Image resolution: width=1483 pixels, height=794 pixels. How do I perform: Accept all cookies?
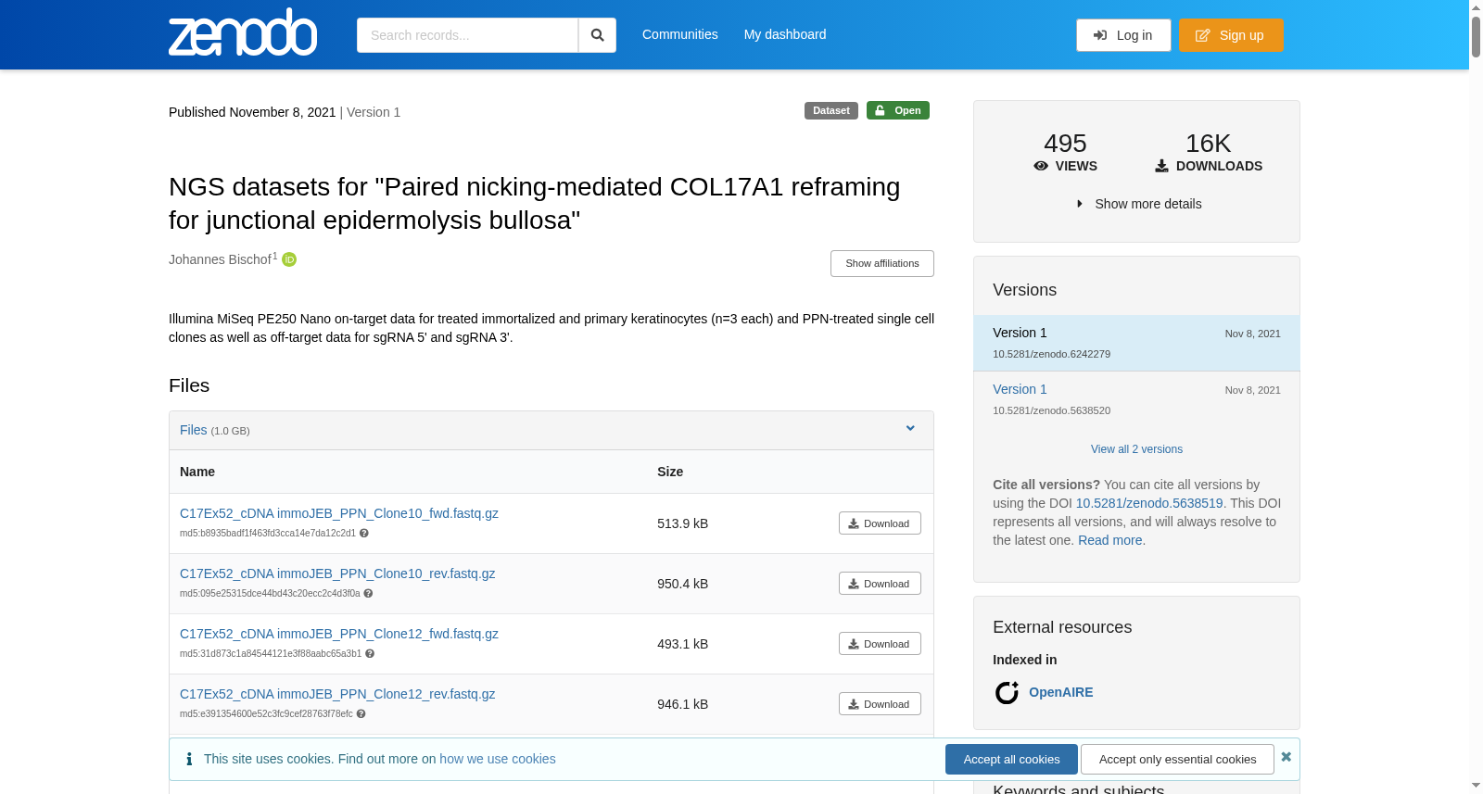1011,759
